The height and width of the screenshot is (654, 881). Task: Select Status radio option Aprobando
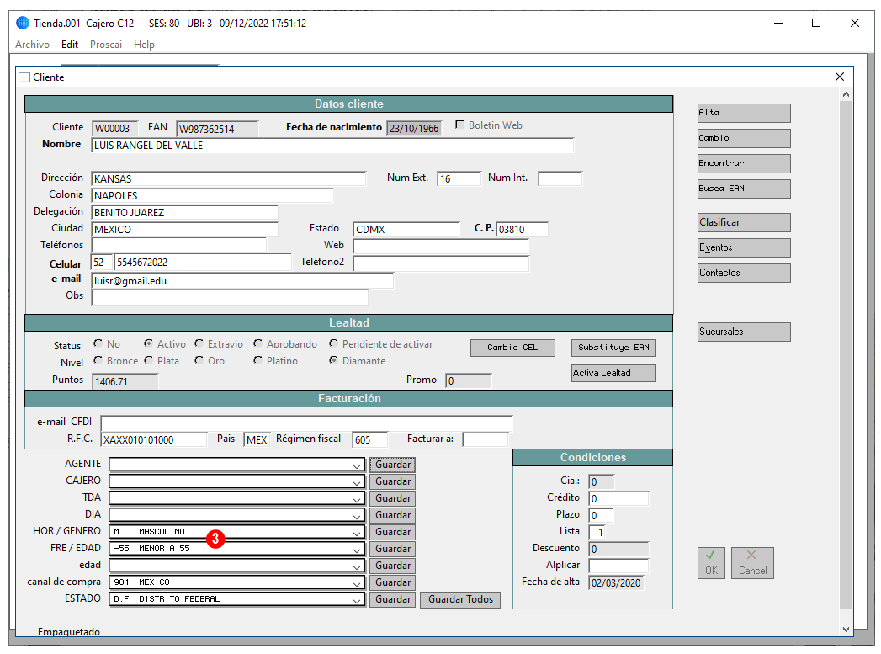click(x=257, y=343)
